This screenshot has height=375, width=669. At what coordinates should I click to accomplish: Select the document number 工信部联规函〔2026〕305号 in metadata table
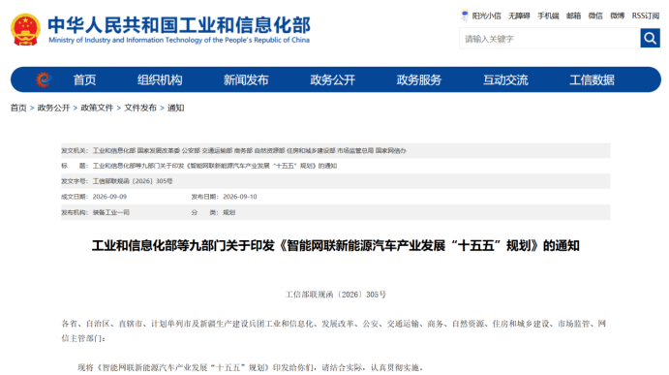133,181
